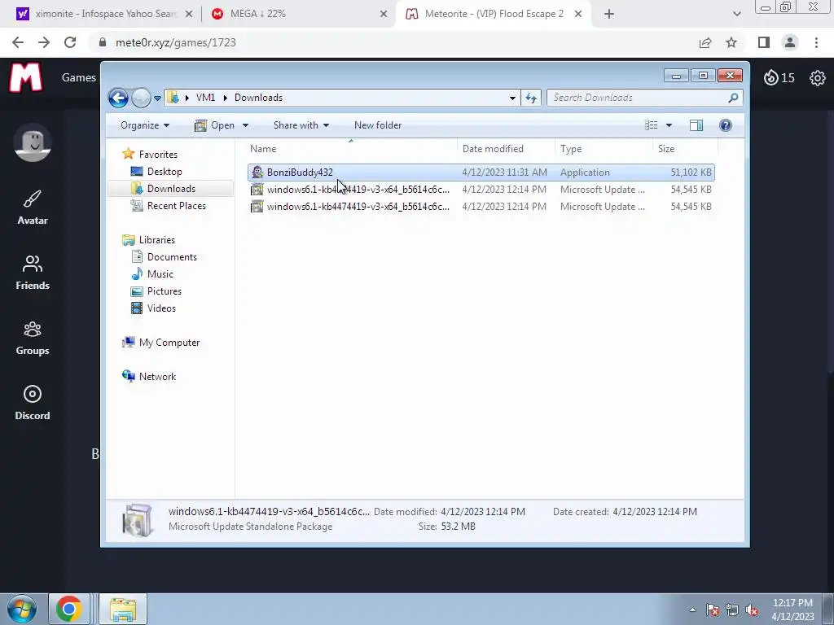This screenshot has width=834, height=625.
Task: Bookmark this page with star icon
Action: 731,42
